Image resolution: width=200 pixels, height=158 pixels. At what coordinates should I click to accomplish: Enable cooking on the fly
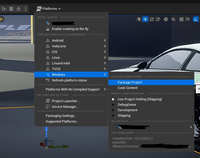pyautogui.click(x=71, y=29)
